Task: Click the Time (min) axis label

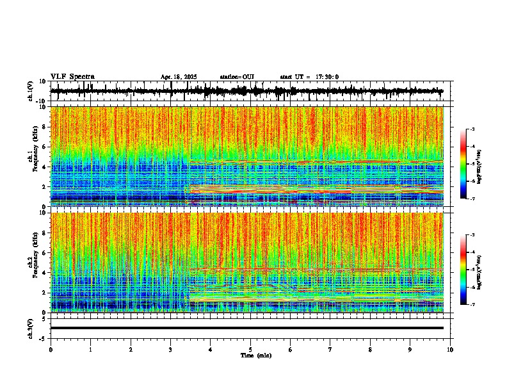Action: tap(256, 355)
